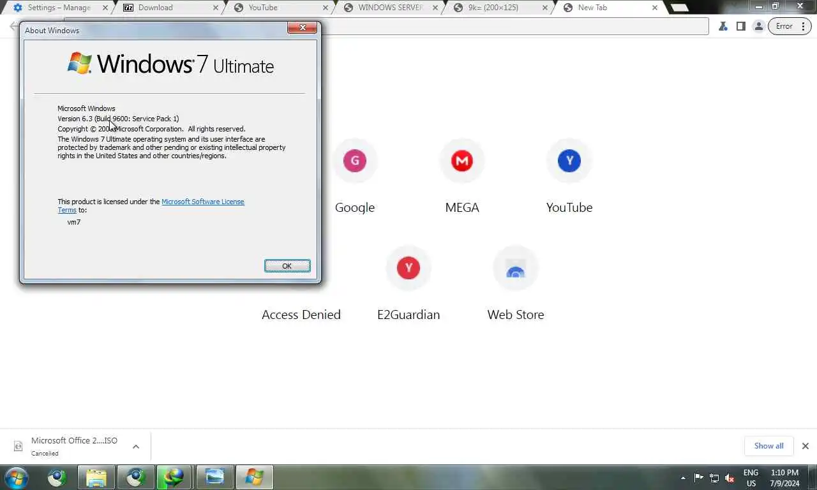
Task: Open the network tray icon
Action: click(x=714, y=478)
